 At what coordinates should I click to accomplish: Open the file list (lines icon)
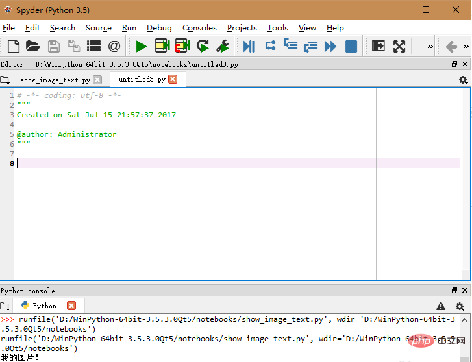(x=94, y=46)
